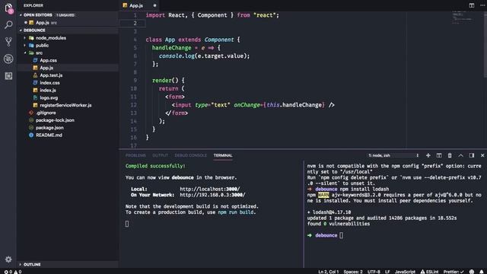Screen dimensions: 487x274
Task: Split the terminal pane
Action: pos(439,155)
